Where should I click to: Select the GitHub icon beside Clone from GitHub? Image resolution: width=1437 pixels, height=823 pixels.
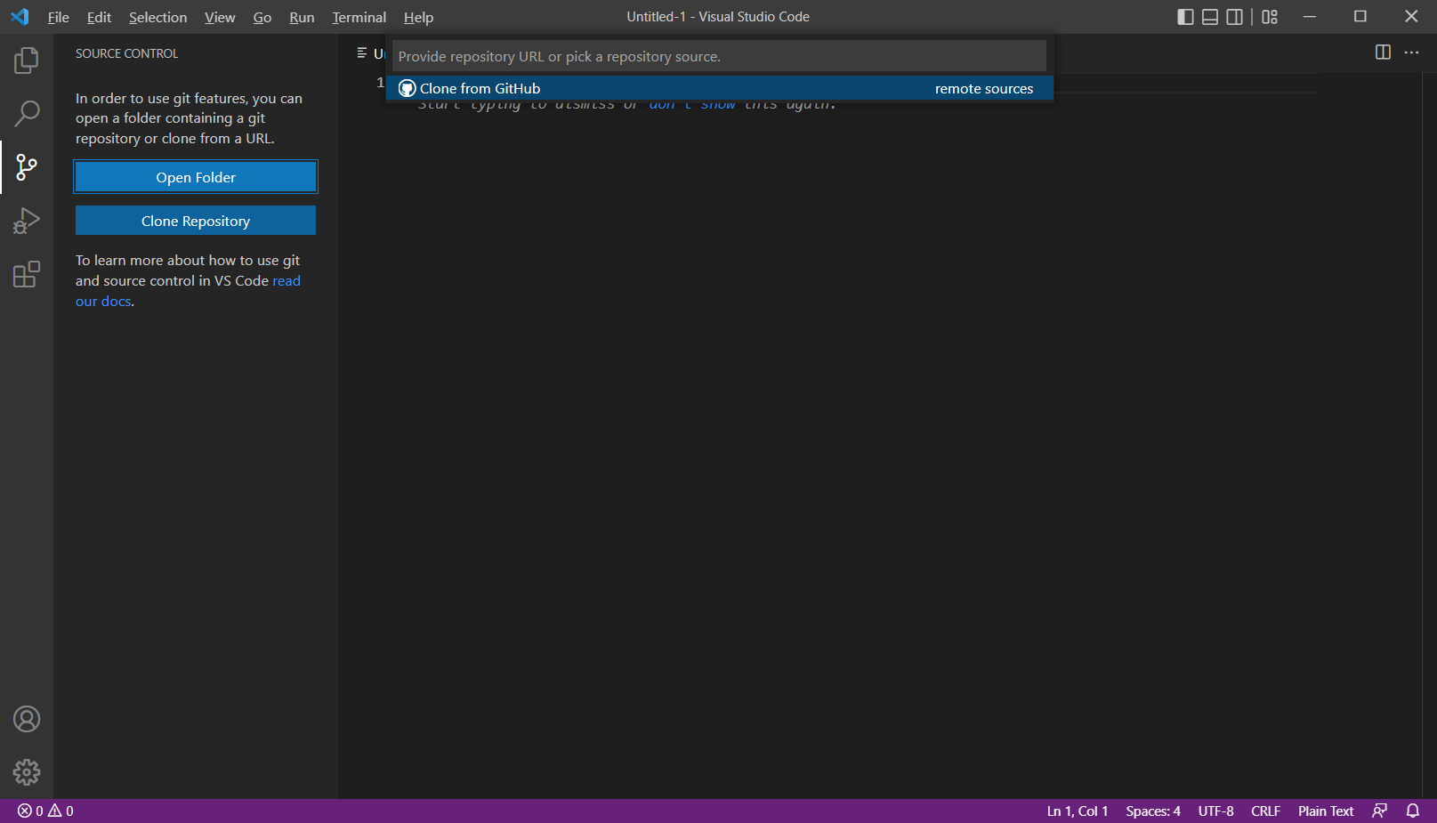(408, 88)
